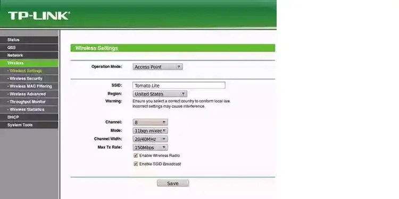Image resolution: width=399 pixels, height=199 pixels.
Task: Click into the SSID text field
Action: [x=179, y=85]
